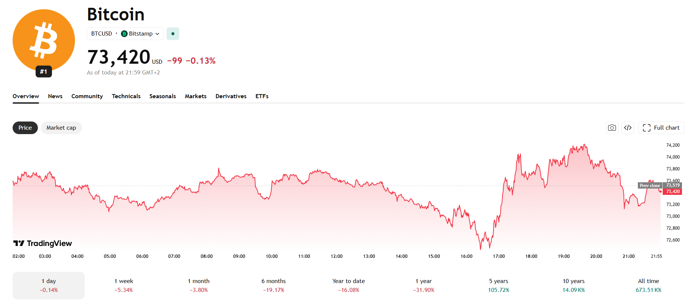
Task: Click the 'As of today at 21:59 GMT+2' text
Action: pos(123,73)
